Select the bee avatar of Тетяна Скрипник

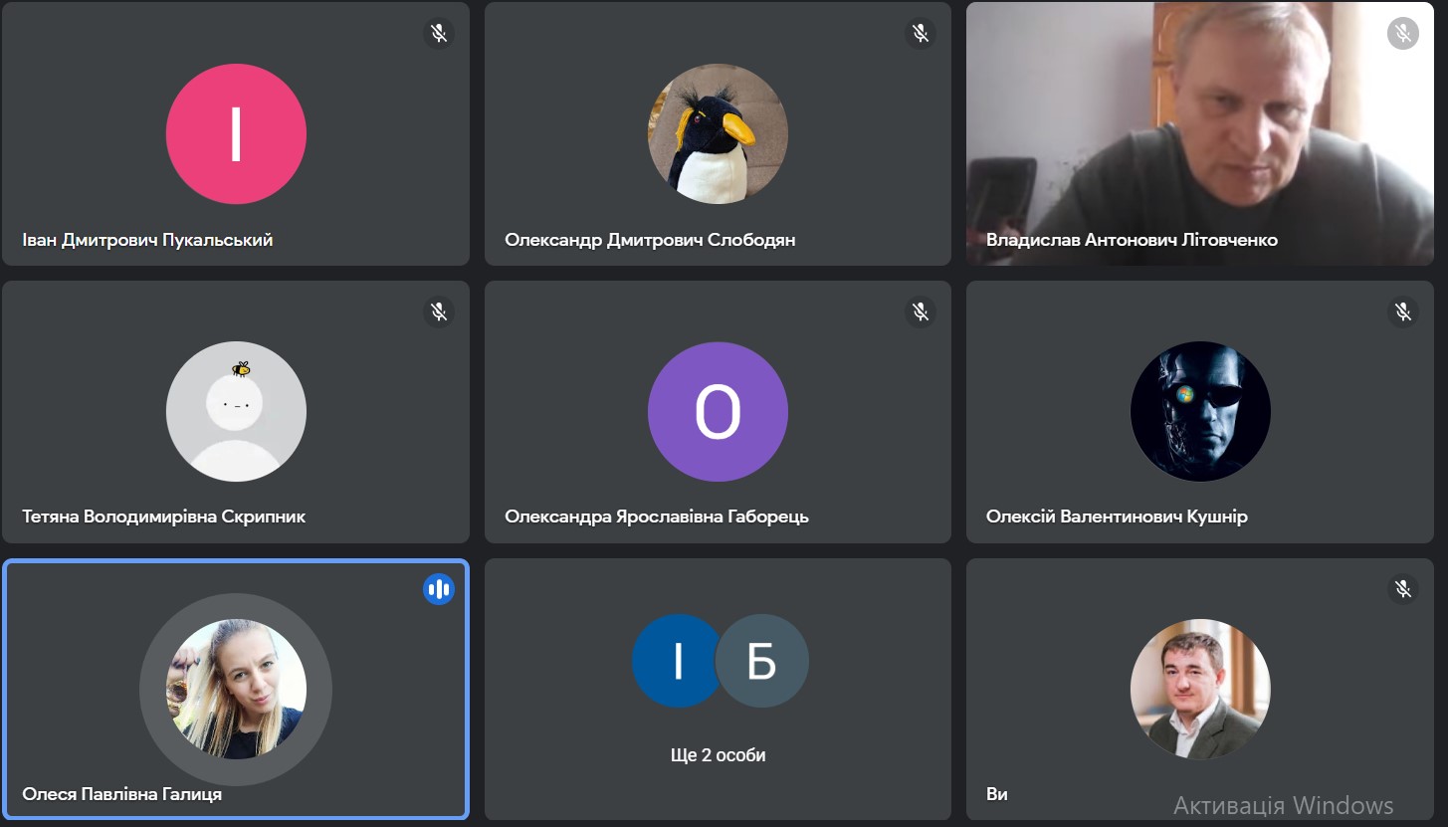[x=236, y=412]
